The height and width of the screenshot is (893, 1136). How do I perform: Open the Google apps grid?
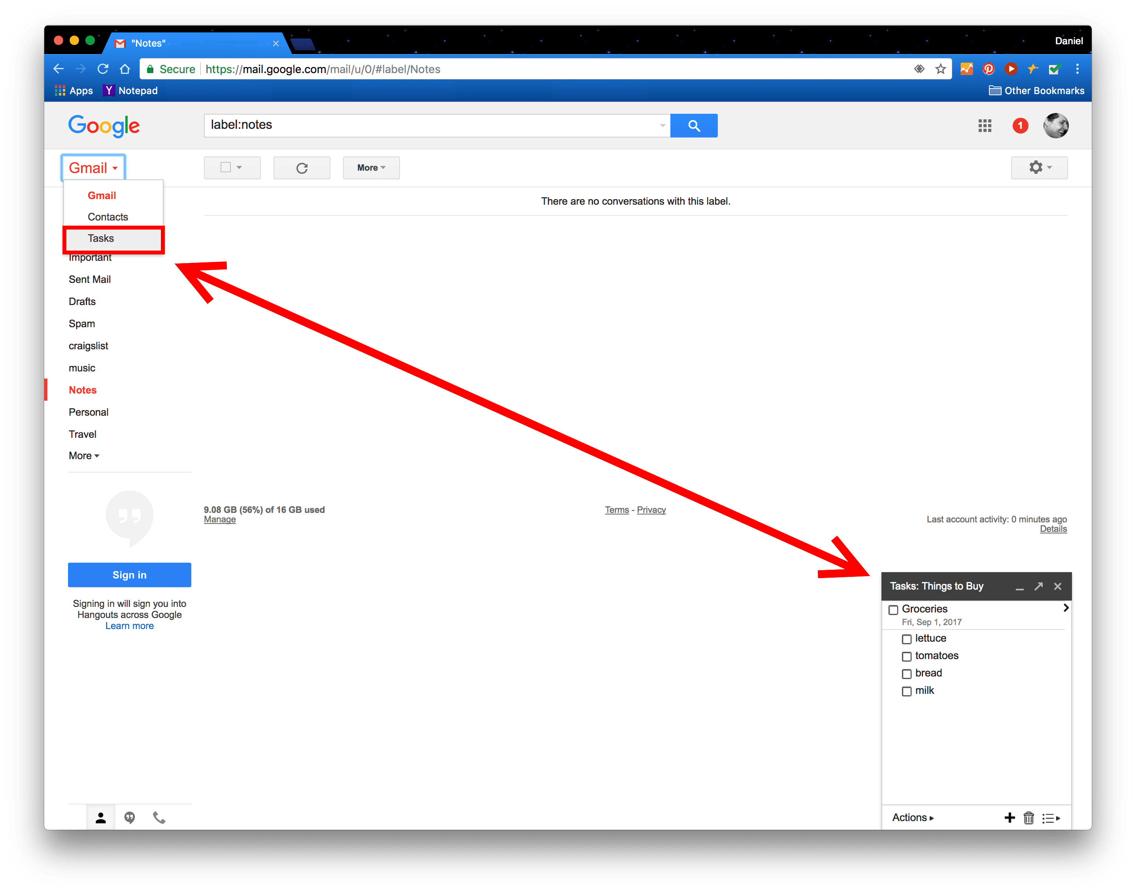pyautogui.click(x=985, y=126)
